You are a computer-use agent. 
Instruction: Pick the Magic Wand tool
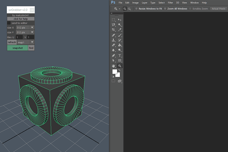click(120, 25)
